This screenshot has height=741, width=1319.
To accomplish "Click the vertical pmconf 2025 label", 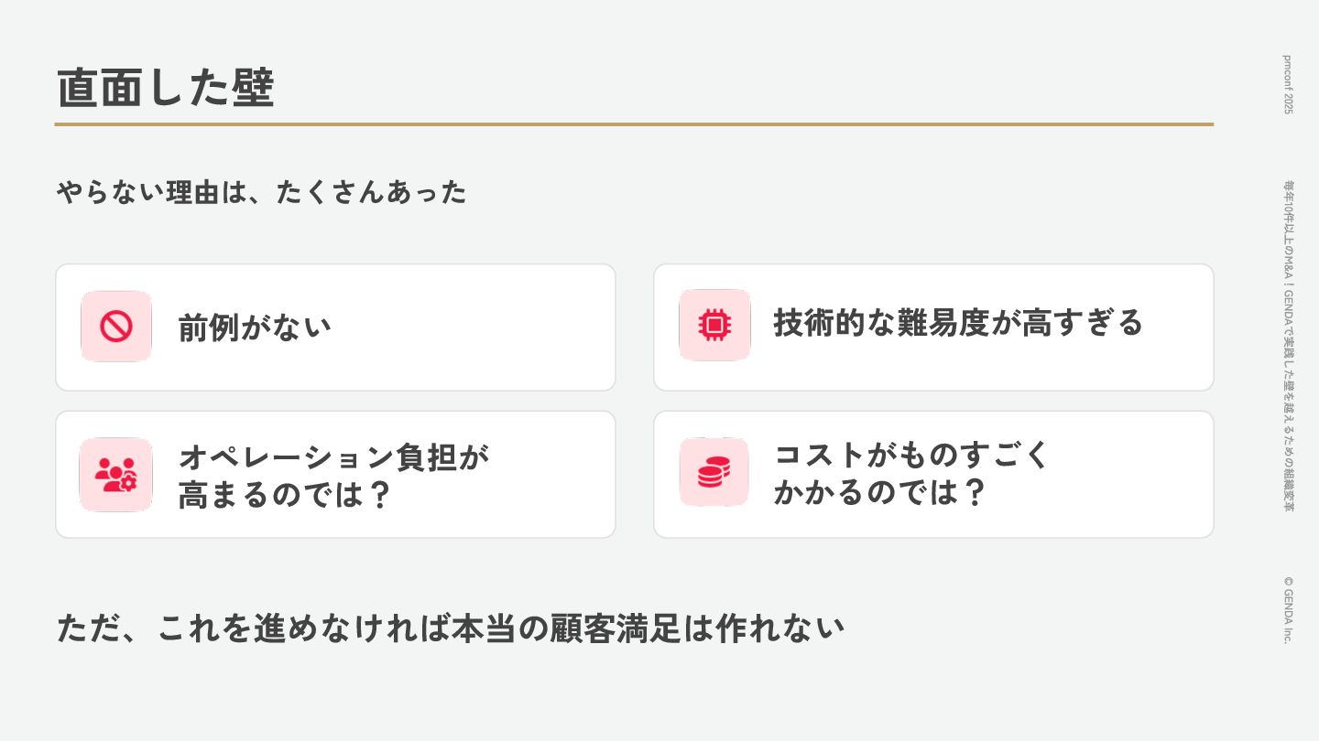I will point(1287,84).
